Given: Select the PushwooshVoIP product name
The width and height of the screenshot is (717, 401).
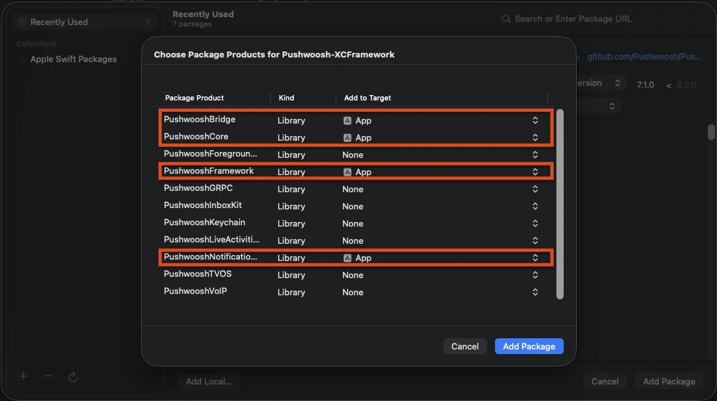Looking at the screenshot, I should pos(195,291).
